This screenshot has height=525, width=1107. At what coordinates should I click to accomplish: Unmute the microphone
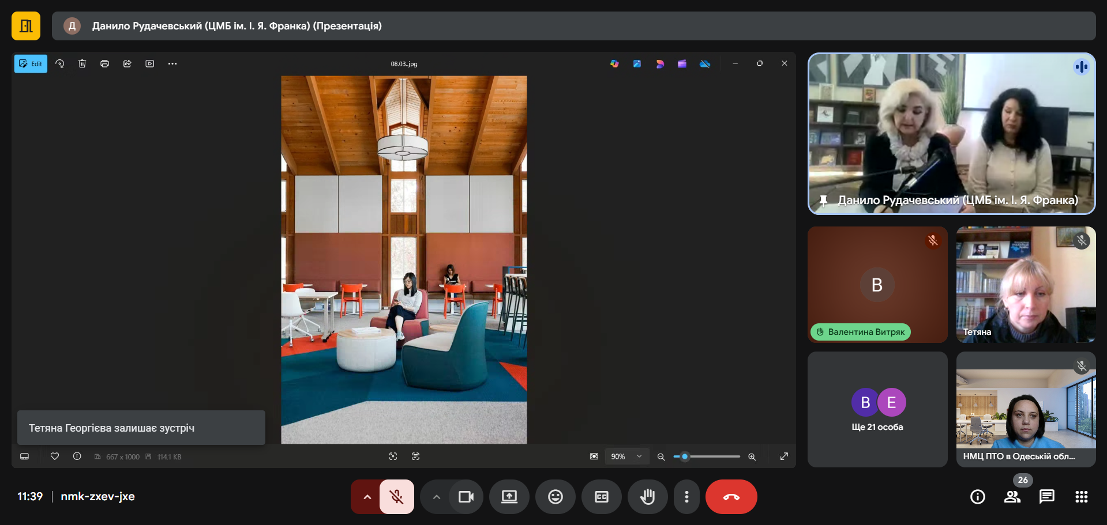tap(396, 497)
